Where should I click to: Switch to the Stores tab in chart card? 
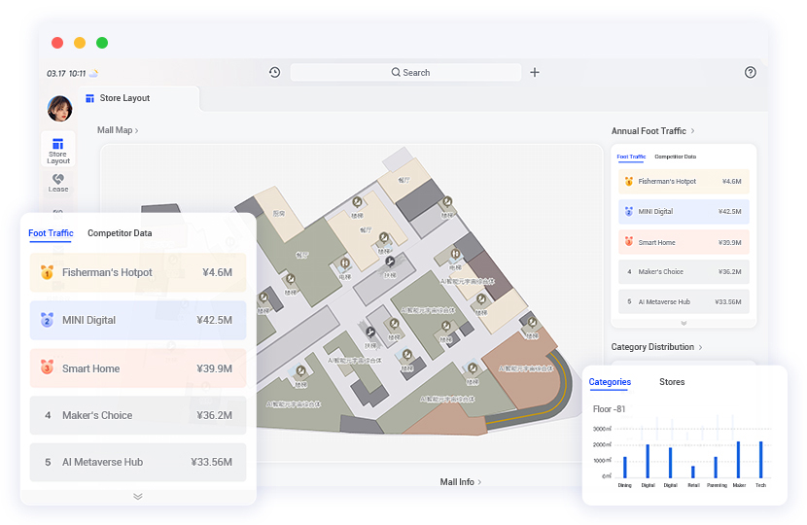672,382
